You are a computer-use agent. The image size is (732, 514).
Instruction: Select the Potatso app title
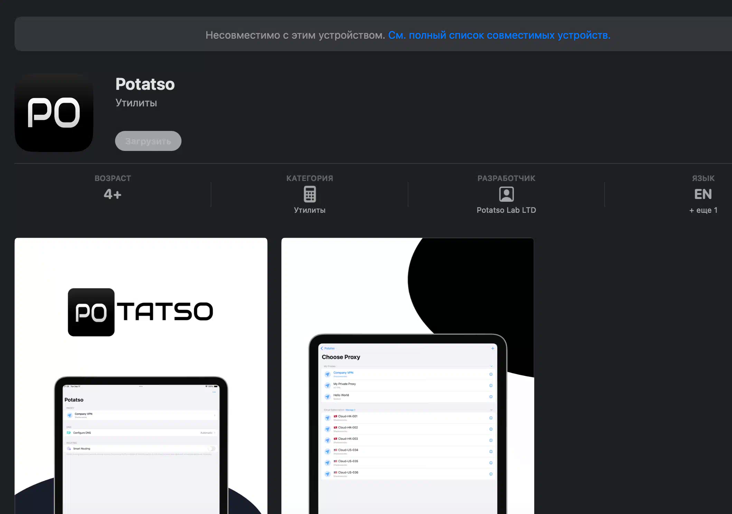coord(145,84)
